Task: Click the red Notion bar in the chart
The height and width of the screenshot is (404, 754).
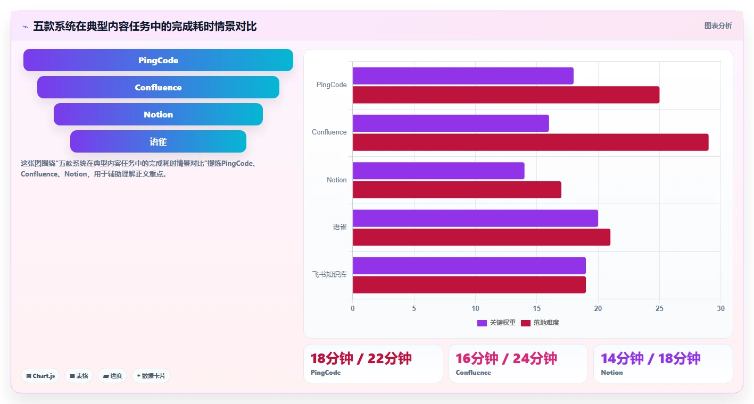Action: 457,190
